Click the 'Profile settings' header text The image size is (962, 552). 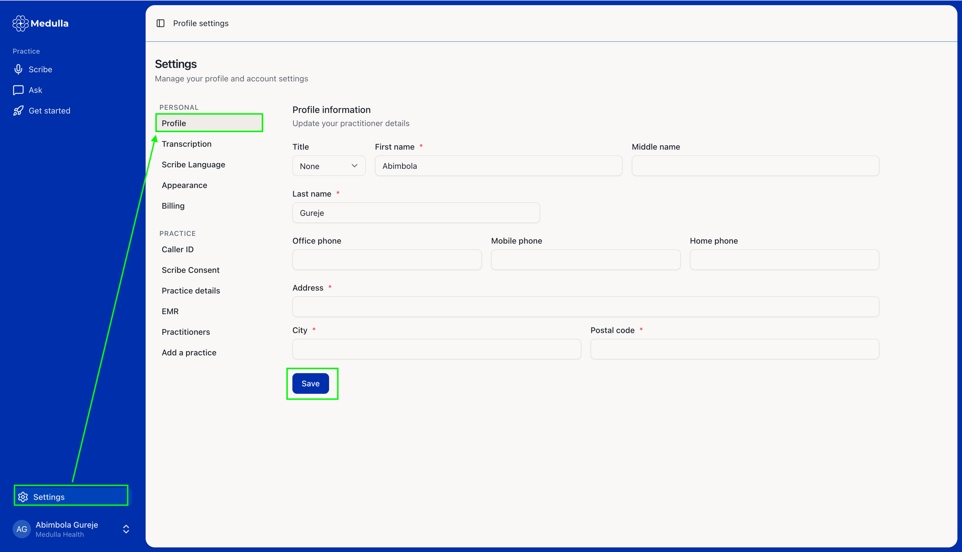[201, 23]
